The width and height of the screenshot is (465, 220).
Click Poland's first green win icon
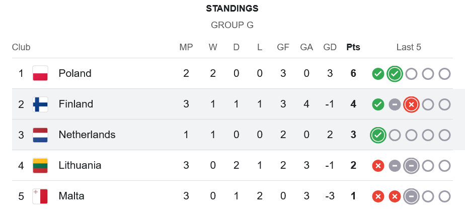pyautogui.click(x=378, y=74)
